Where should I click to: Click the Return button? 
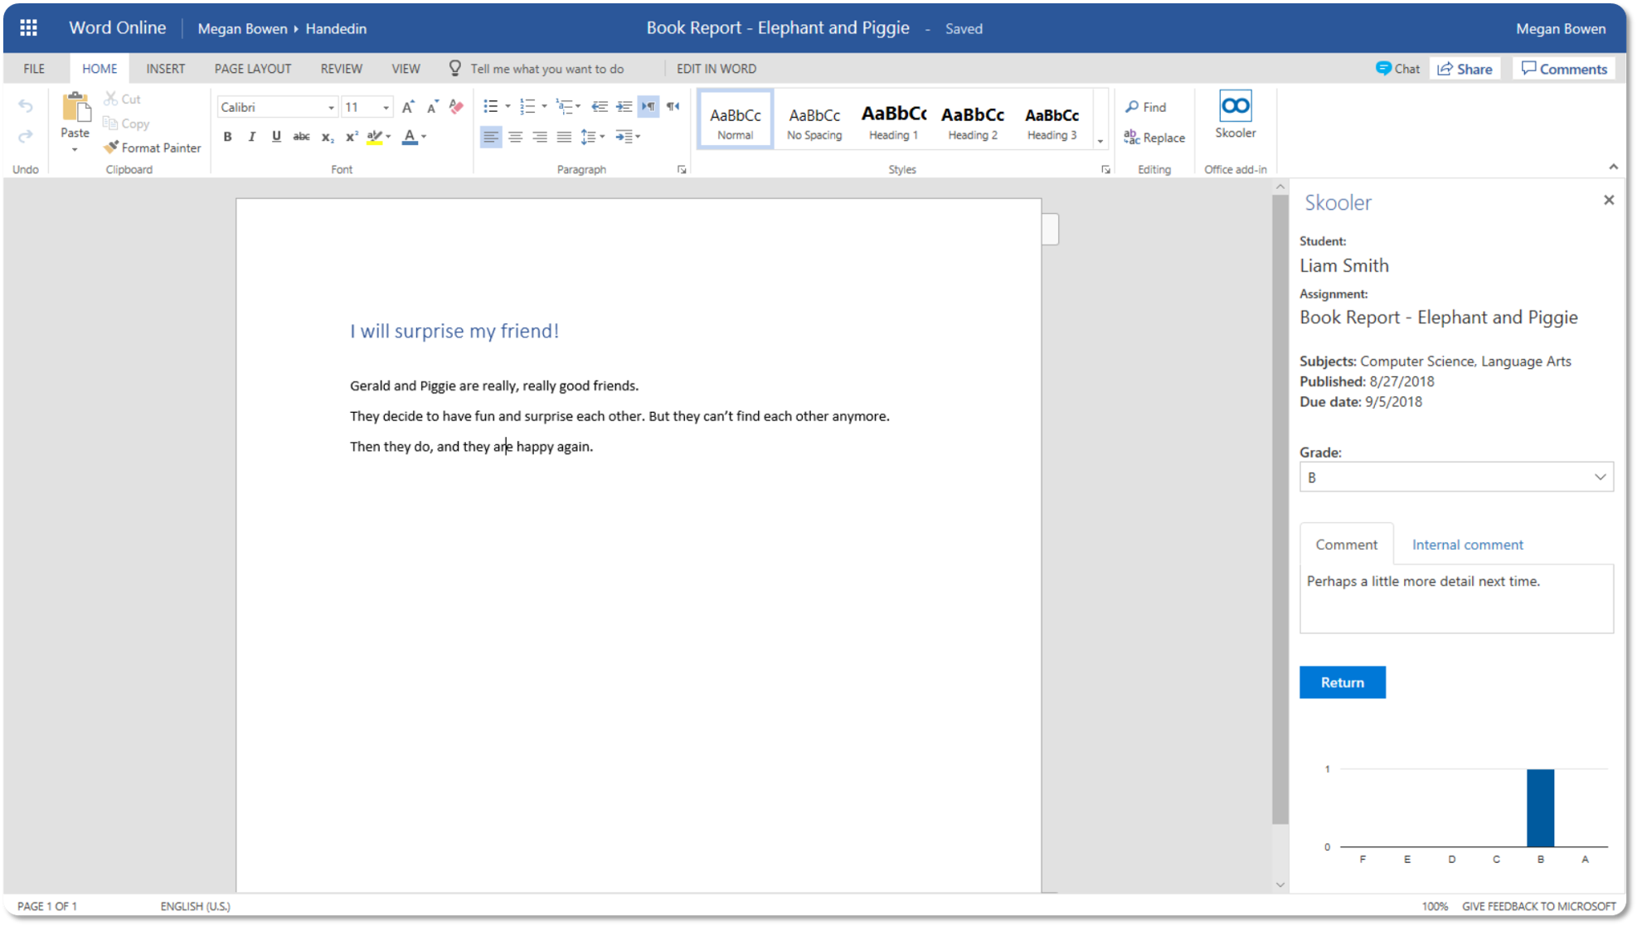[x=1342, y=682]
